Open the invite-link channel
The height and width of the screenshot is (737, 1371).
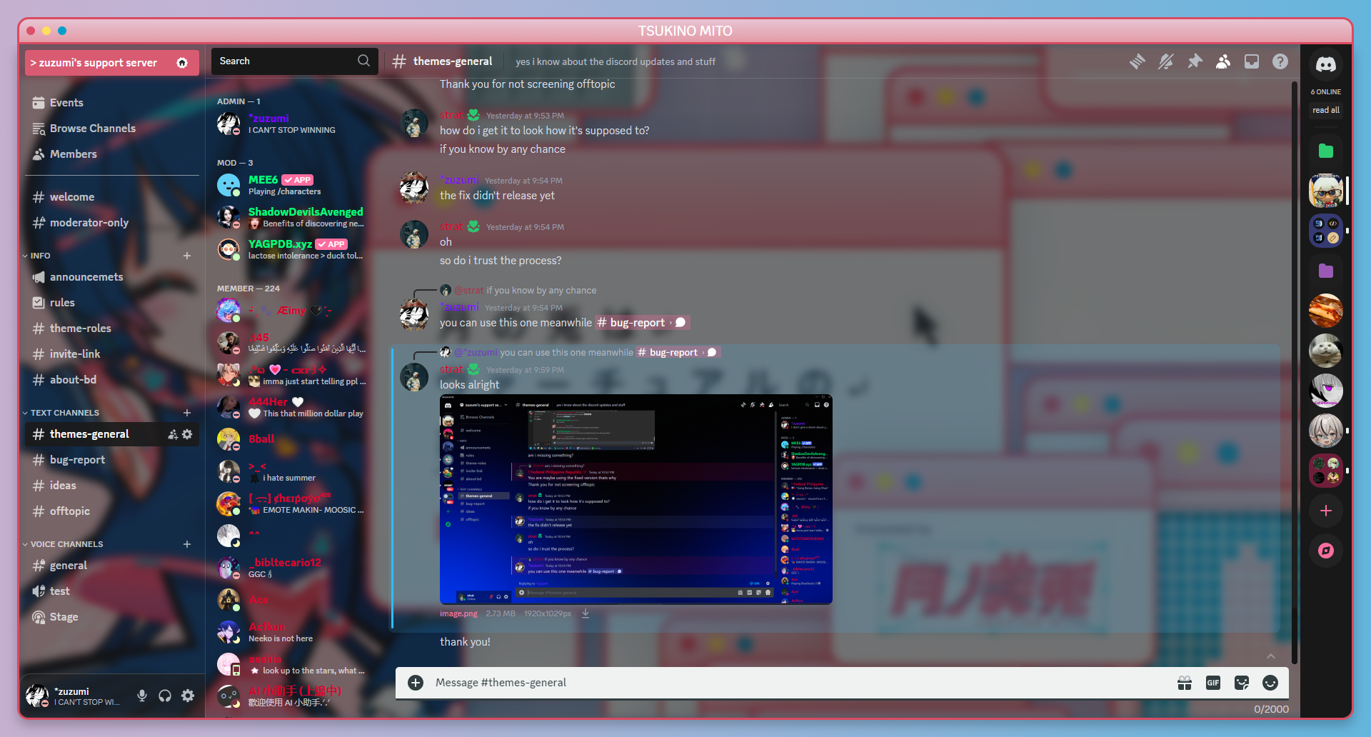112,354
